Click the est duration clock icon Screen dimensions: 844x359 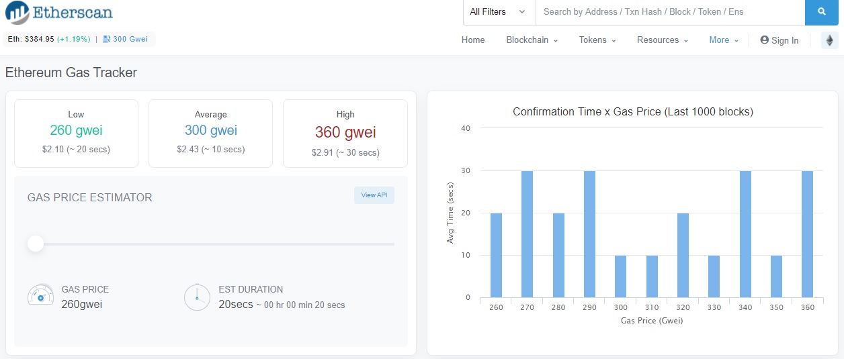click(x=197, y=297)
